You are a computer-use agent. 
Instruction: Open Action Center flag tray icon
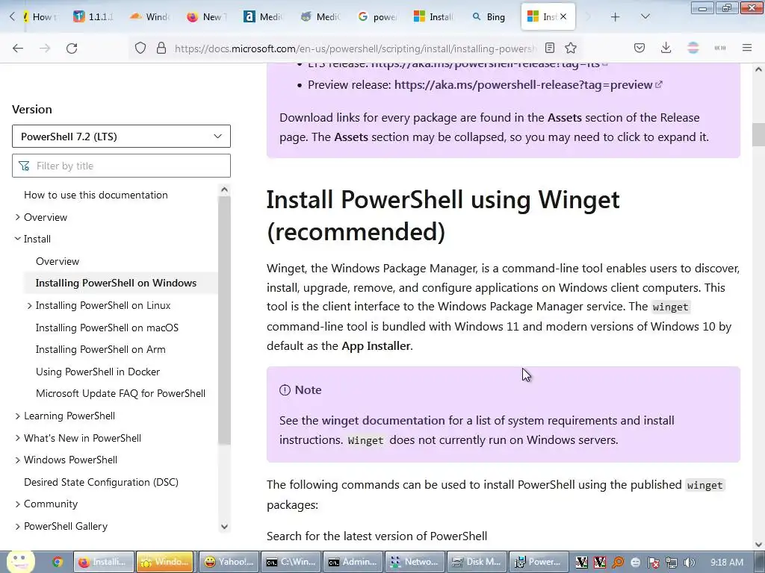point(653,563)
